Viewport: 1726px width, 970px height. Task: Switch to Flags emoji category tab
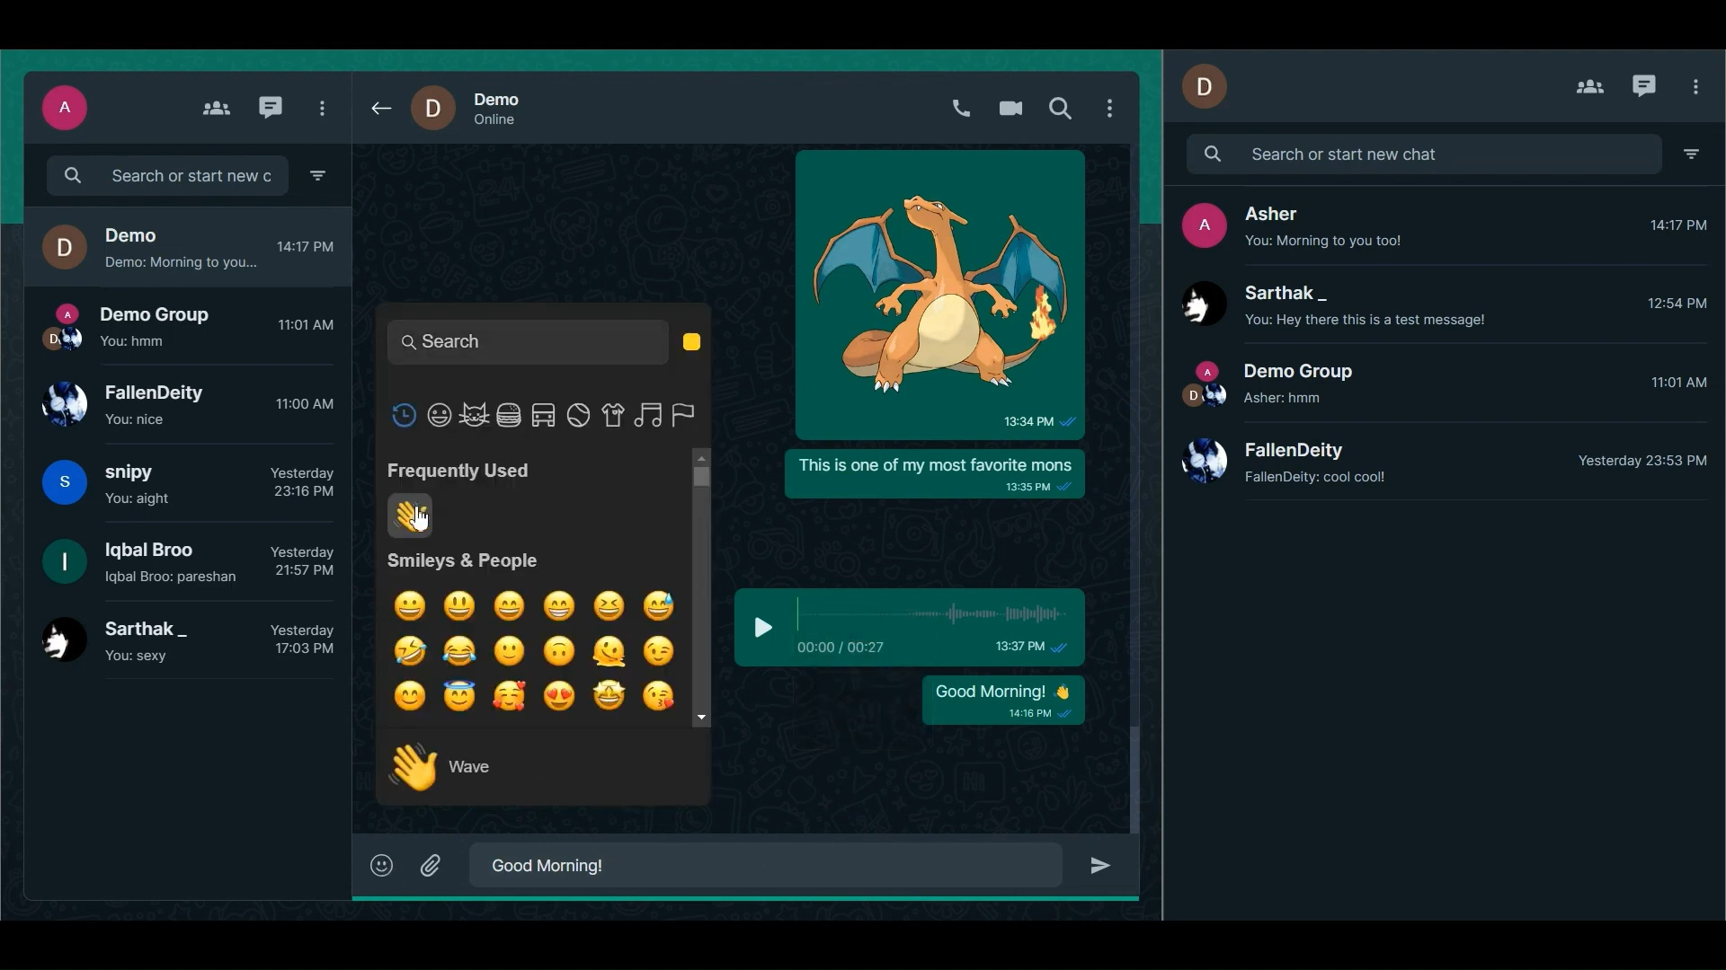(684, 415)
